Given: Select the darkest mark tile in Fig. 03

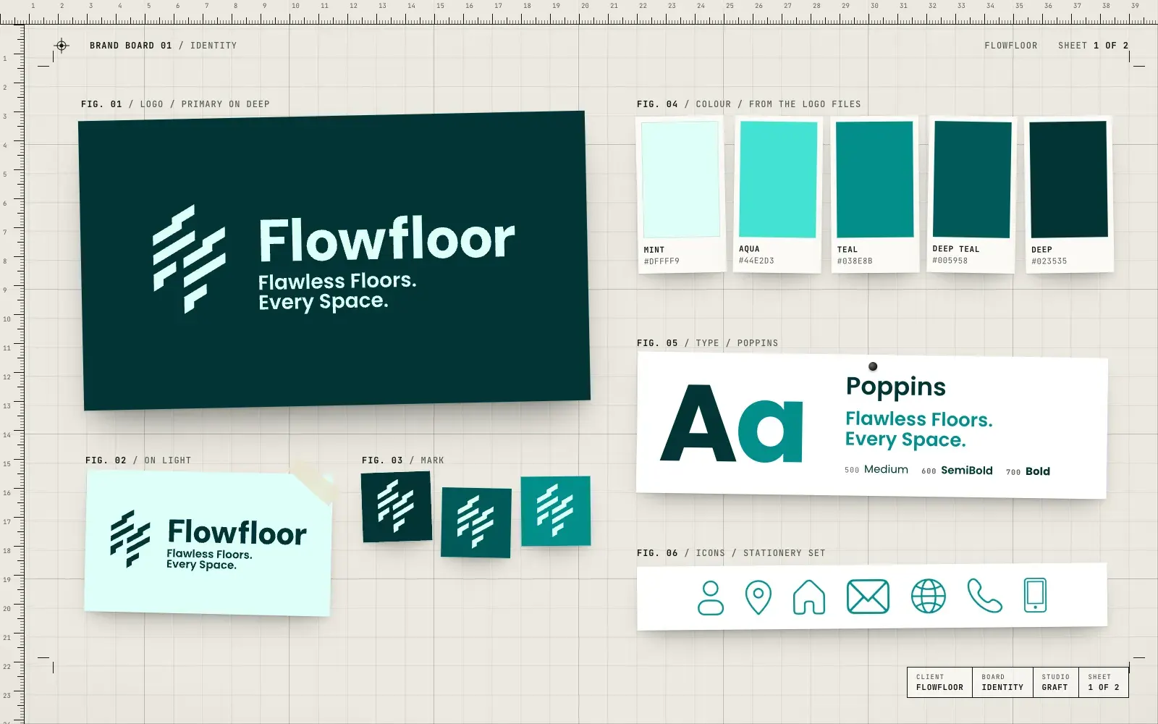Looking at the screenshot, I should (x=397, y=507).
